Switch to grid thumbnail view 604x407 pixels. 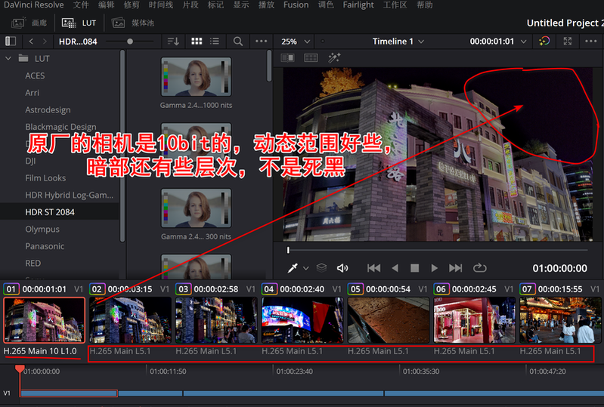point(197,42)
